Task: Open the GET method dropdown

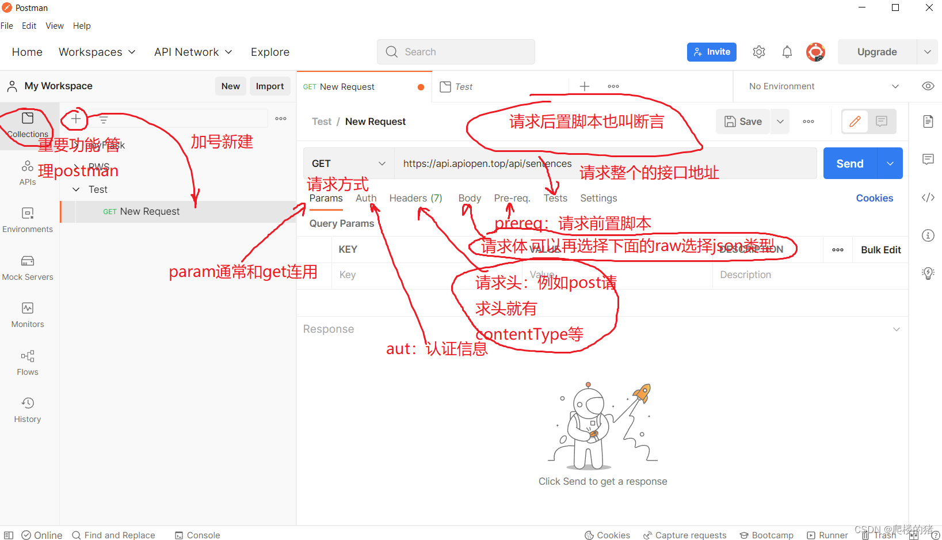Action: 349,163
